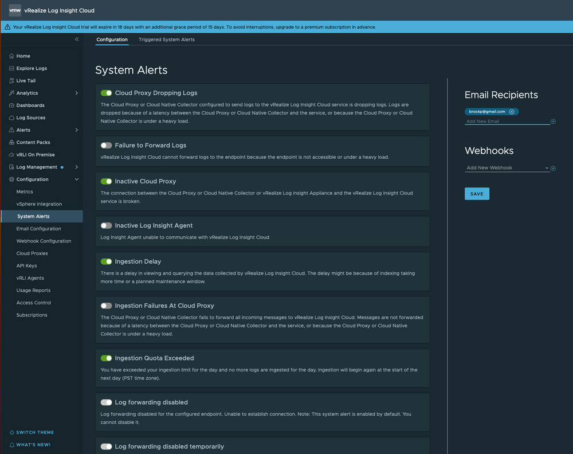This screenshot has height=454, width=573.
Task: Open Webhook Configuration page
Action: click(x=44, y=241)
